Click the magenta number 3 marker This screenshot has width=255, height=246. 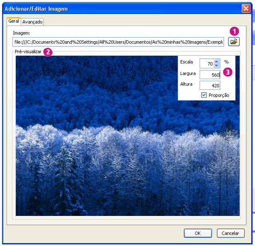pos(228,72)
